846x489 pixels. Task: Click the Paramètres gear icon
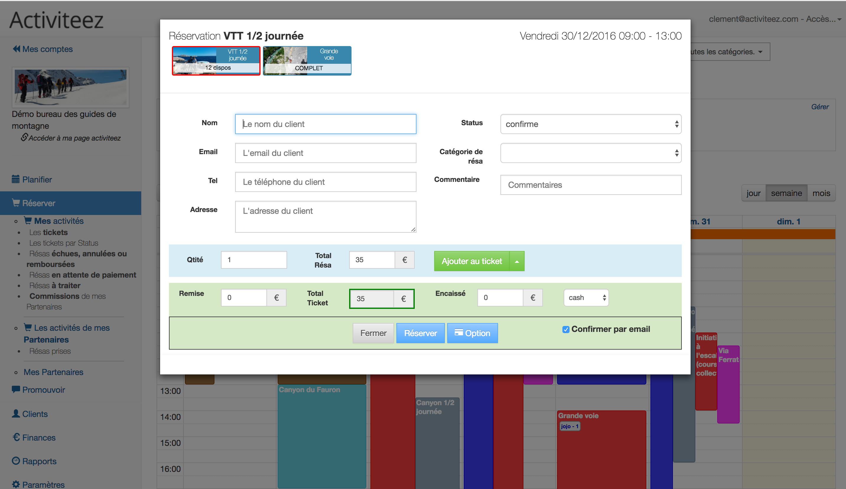click(x=16, y=484)
